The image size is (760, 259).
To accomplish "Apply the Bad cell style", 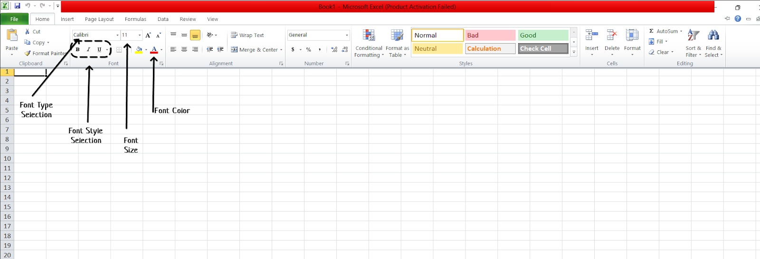I will click(490, 35).
